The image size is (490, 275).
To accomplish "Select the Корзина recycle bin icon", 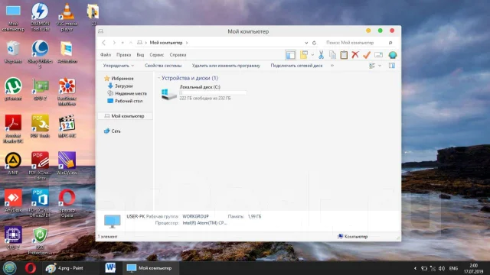I will coord(13,53).
